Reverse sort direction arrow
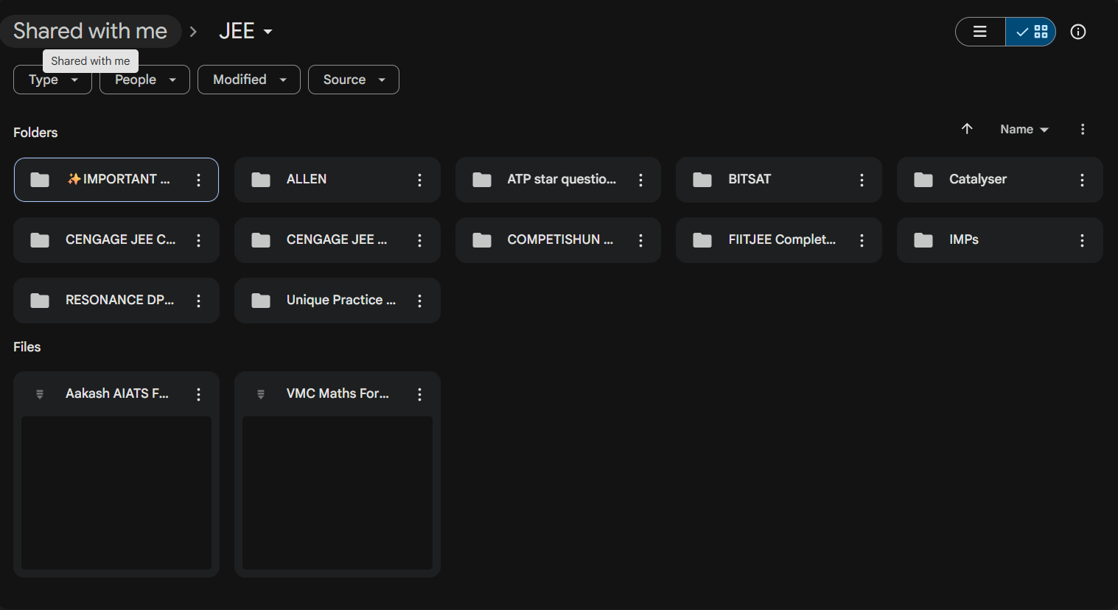Screen dimensions: 1118x610 click(967, 129)
